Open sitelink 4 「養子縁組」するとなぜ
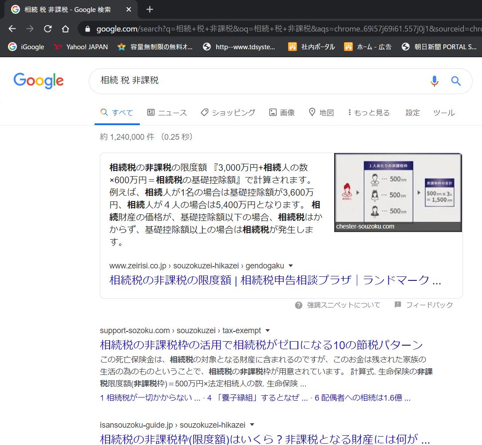The width and height of the screenshot is (482, 445). point(257,398)
